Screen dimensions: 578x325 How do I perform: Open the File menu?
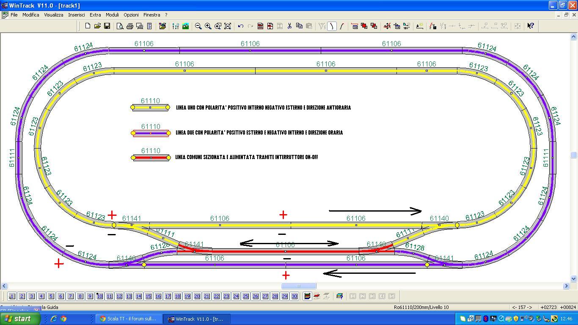click(x=14, y=15)
